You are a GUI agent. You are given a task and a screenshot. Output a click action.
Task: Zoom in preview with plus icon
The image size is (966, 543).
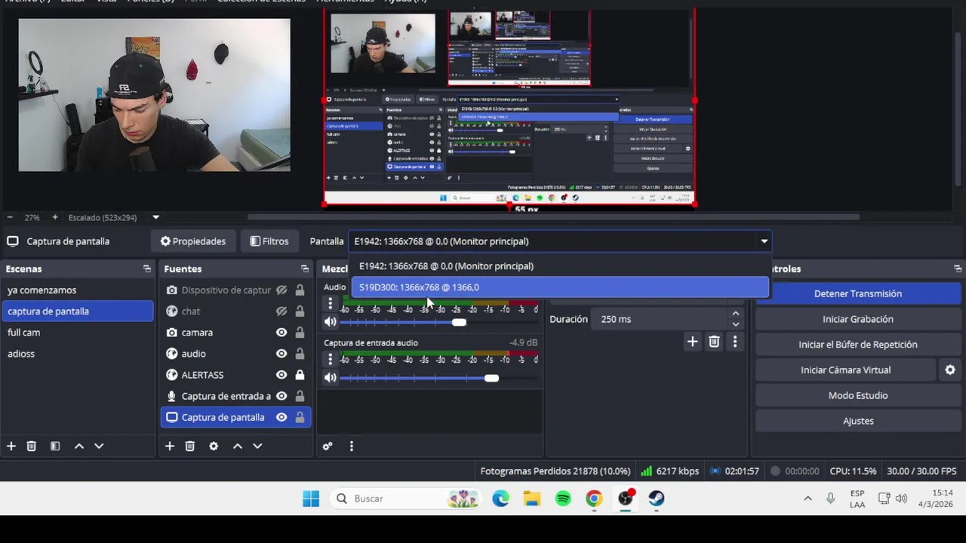click(x=54, y=217)
